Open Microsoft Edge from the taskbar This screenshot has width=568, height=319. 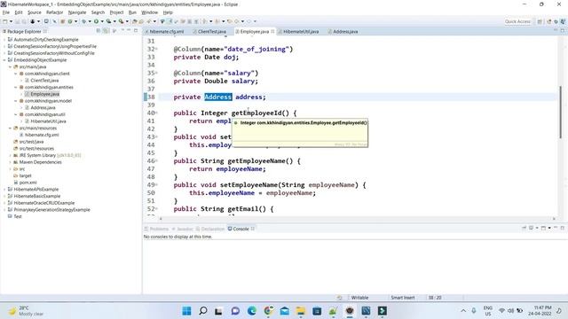[252, 311]
